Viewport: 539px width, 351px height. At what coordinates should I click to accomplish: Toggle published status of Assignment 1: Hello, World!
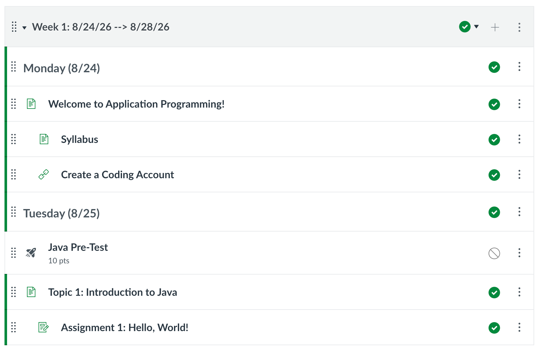tap(494, 328)
